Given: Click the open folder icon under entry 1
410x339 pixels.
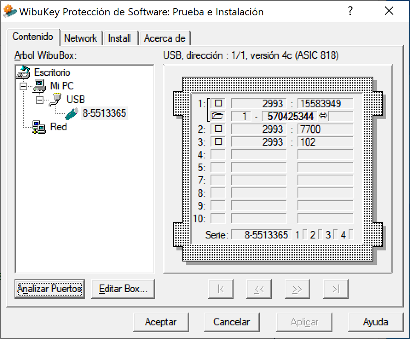Looking at the screenshot, I should (217, 116).
